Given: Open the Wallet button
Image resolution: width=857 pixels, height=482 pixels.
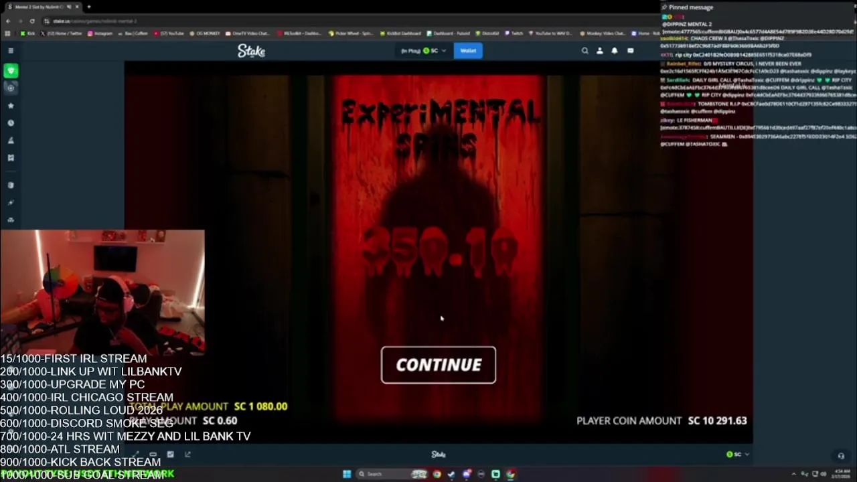Looking at the screenshot, I should [x=468, y=51].
